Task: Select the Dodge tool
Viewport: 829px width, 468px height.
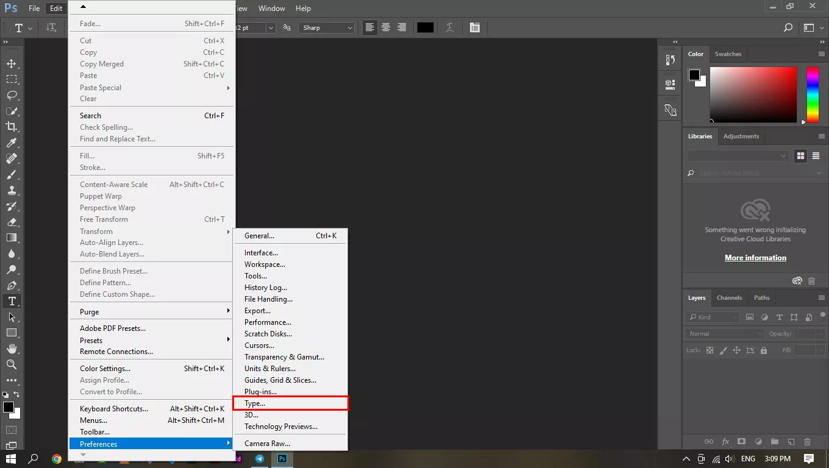Action: [12, 269]
